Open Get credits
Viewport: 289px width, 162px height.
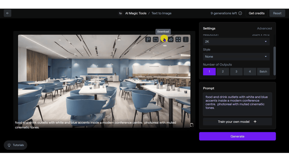[x=256, y=13]
